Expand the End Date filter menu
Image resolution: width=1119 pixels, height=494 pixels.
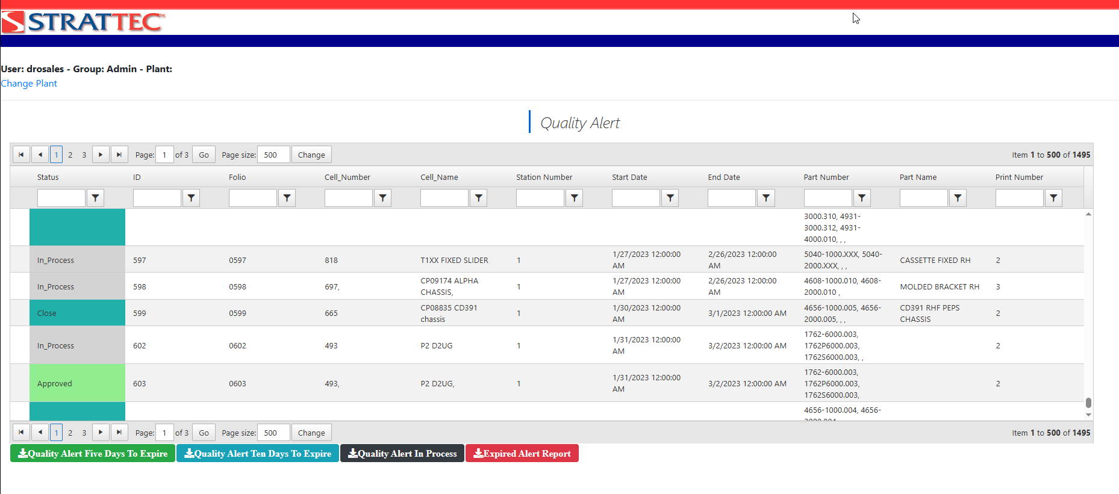click(766, 198)
